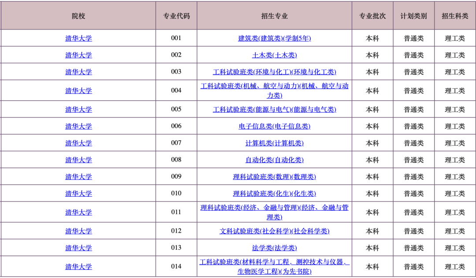The width and height of the screenshot is (476, 278).
Task: Click 清华大学 link in row 007
Action: 78,143
